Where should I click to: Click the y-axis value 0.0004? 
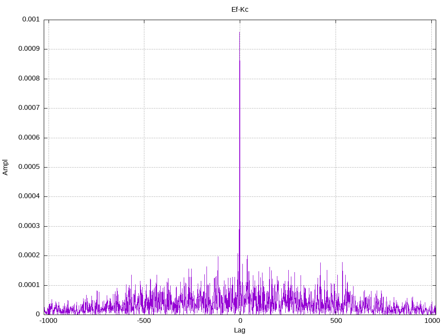[x=29, y=196]
